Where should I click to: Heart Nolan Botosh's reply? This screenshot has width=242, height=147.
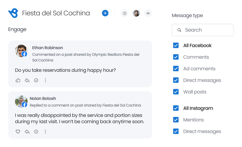coord(18,131)
